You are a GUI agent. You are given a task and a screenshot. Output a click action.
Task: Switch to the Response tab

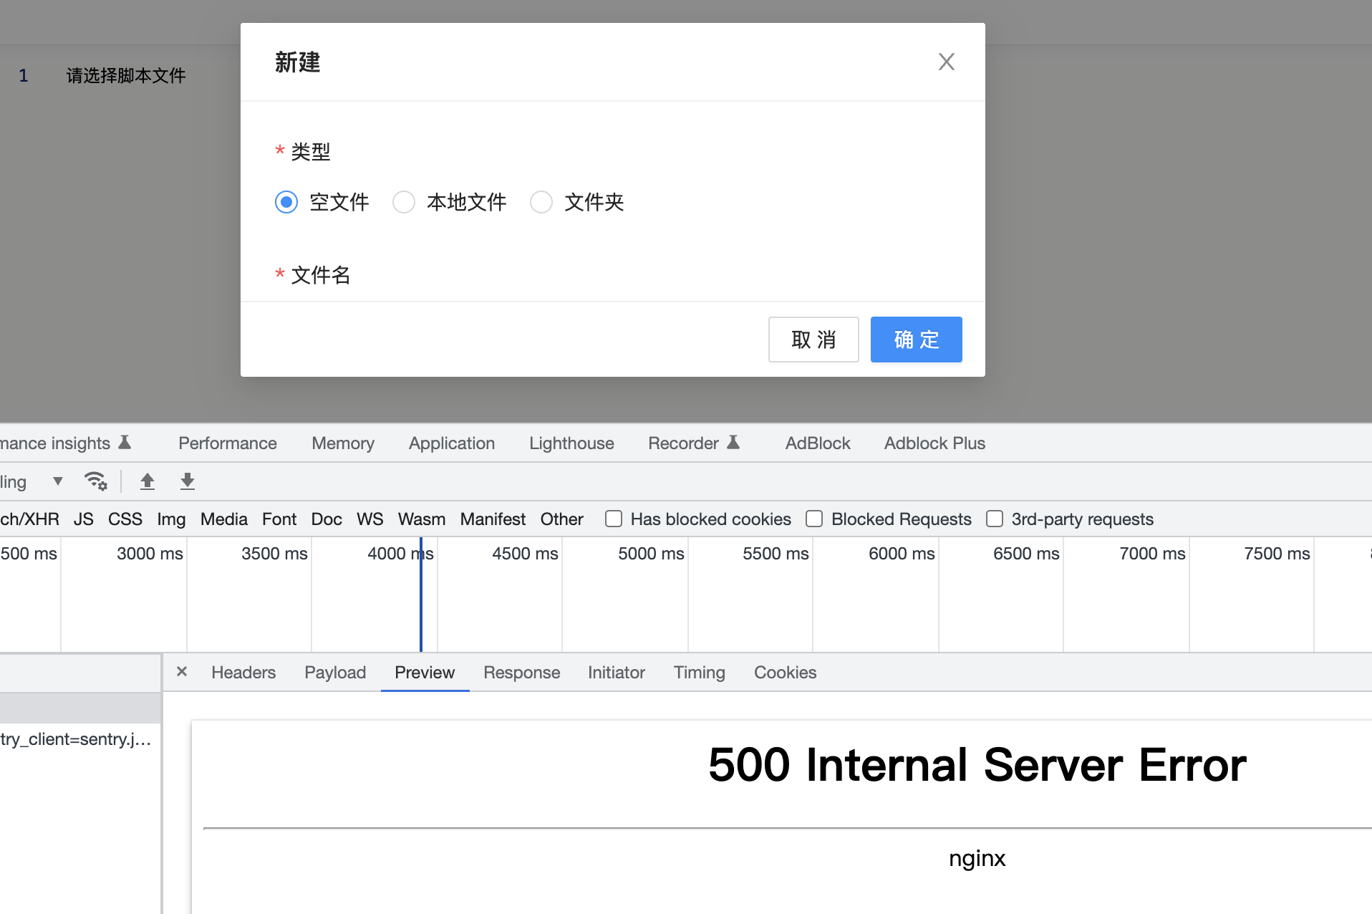point(522,672)
